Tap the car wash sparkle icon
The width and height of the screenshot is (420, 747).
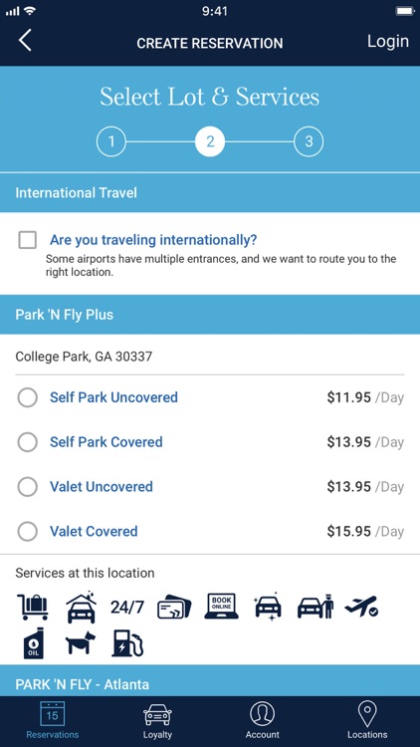(x=268, y=607)
